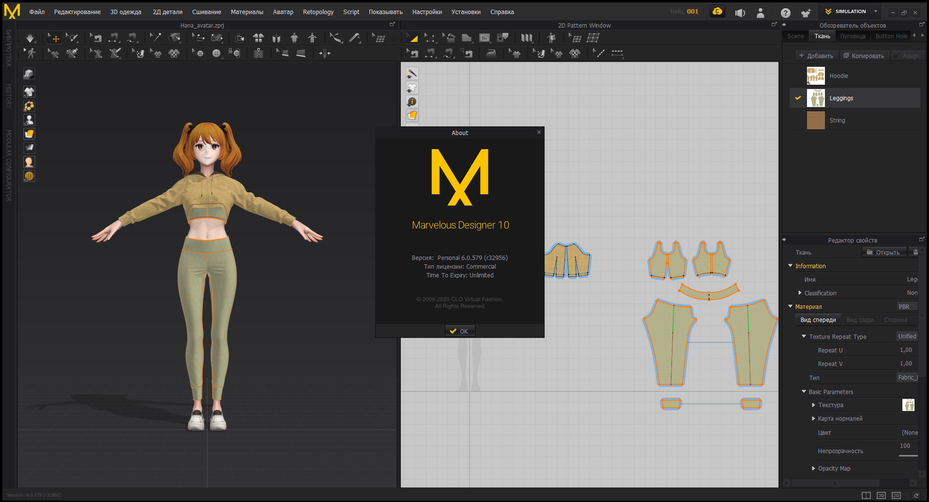Click the Добавить button
This screenshot has width=929, height=502.
pyautogui.click(x=817, y=55)
